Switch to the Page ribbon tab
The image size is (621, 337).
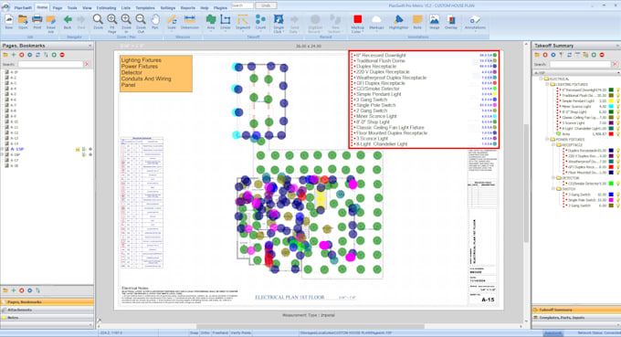click(x=58, y=7)
